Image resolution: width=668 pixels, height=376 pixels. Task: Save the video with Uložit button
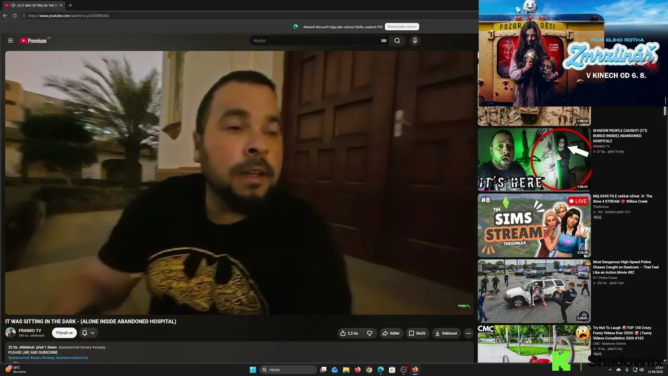417,333
